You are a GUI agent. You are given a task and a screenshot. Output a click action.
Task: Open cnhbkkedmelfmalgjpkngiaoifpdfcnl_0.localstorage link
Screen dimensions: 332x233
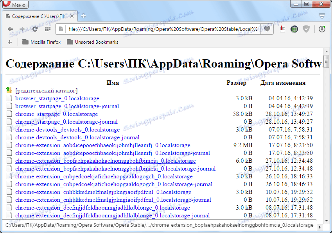pos(103,192)
